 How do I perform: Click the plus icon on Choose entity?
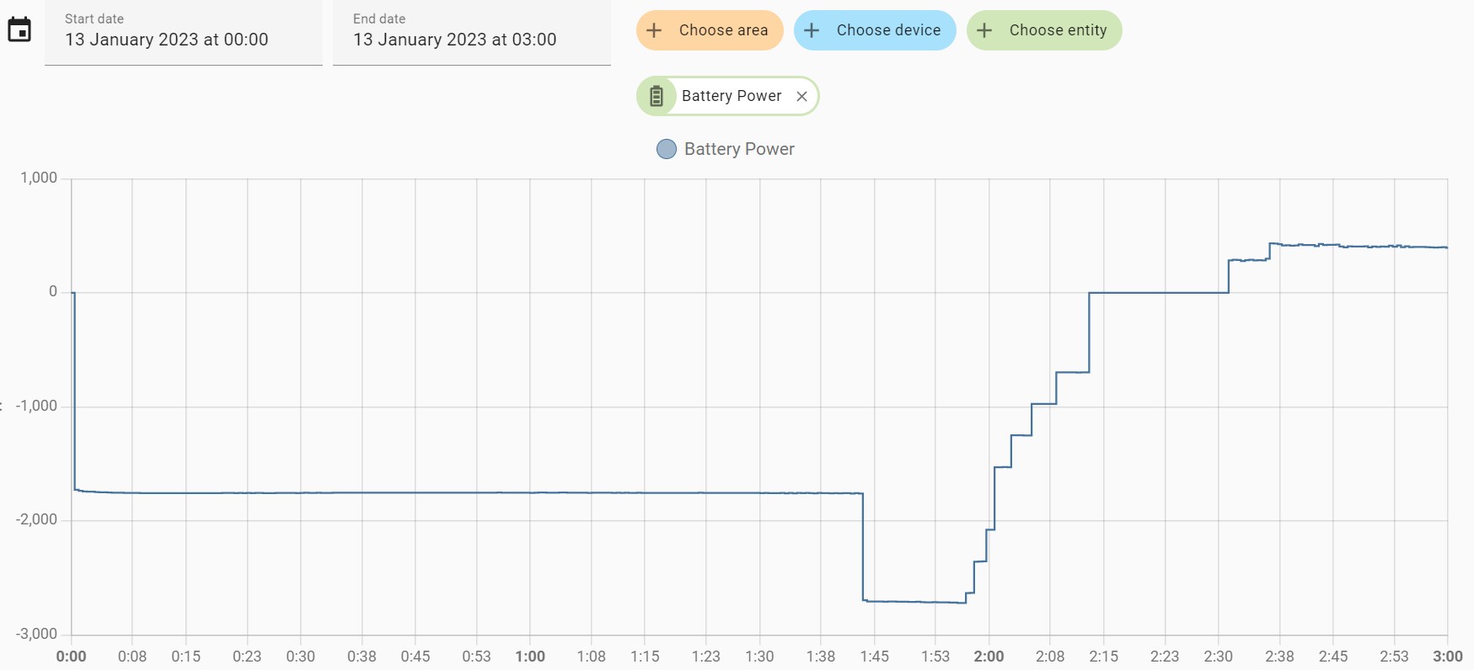coord(984,30)
